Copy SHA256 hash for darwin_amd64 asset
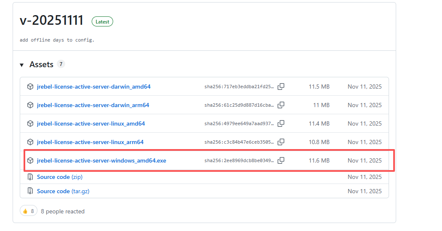Viewport: 442px width, 231px height. [x=281, y=87]
